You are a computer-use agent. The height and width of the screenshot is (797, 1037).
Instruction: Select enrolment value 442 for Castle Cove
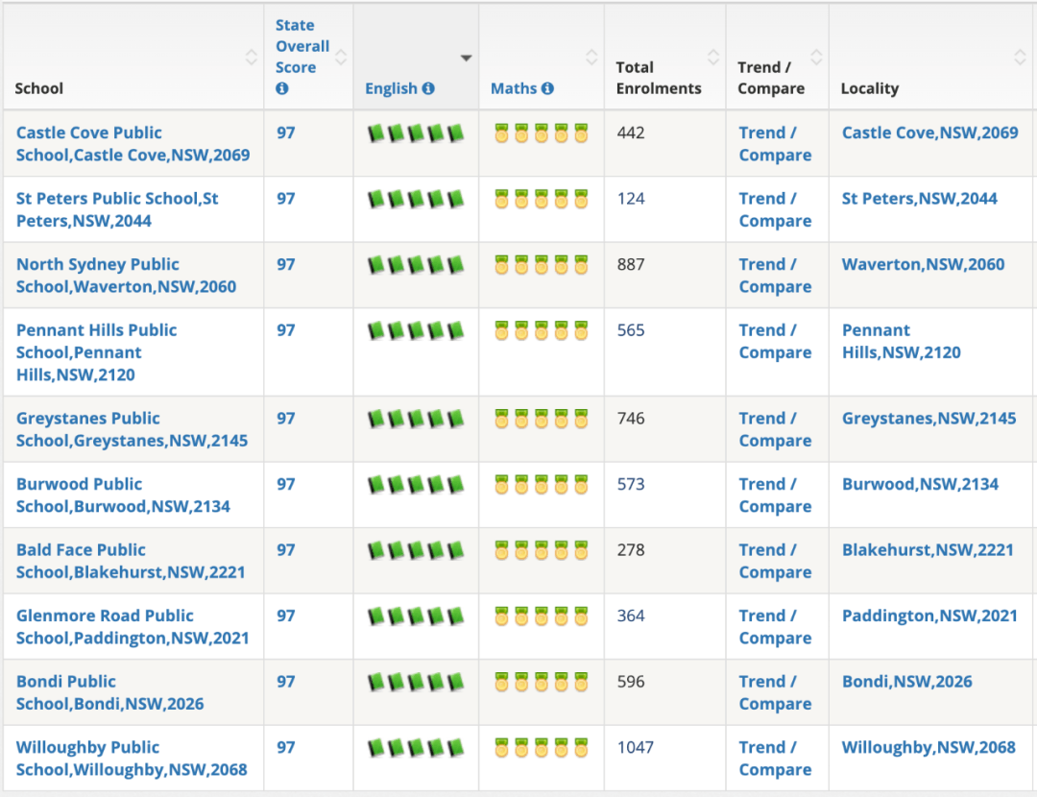[631, 133]
